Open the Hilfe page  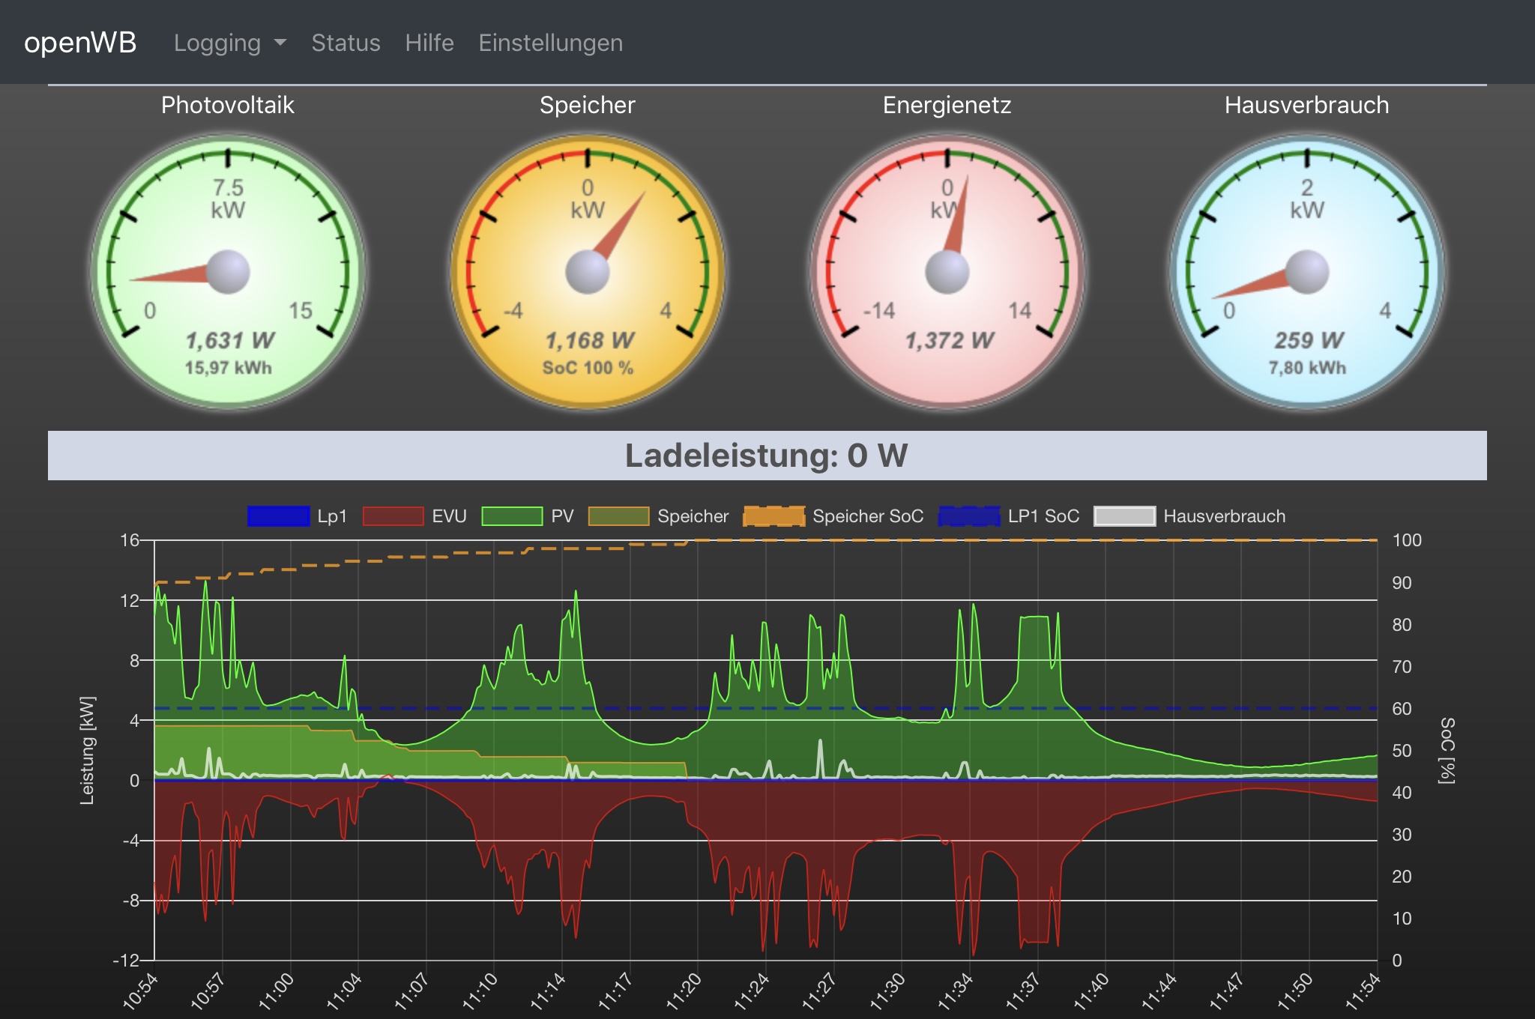(x=429, y=43)
